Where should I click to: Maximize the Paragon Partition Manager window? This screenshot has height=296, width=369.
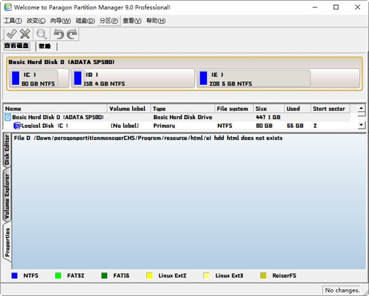[x=336, y=7]
